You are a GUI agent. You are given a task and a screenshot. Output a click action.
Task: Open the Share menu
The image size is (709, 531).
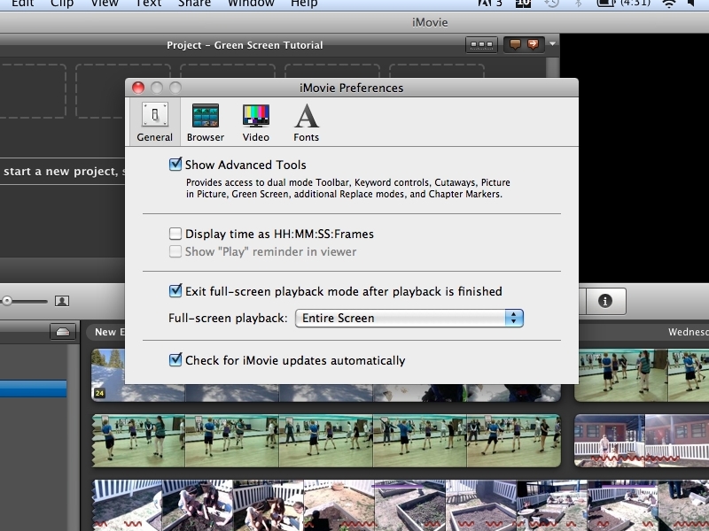point(194,4)
